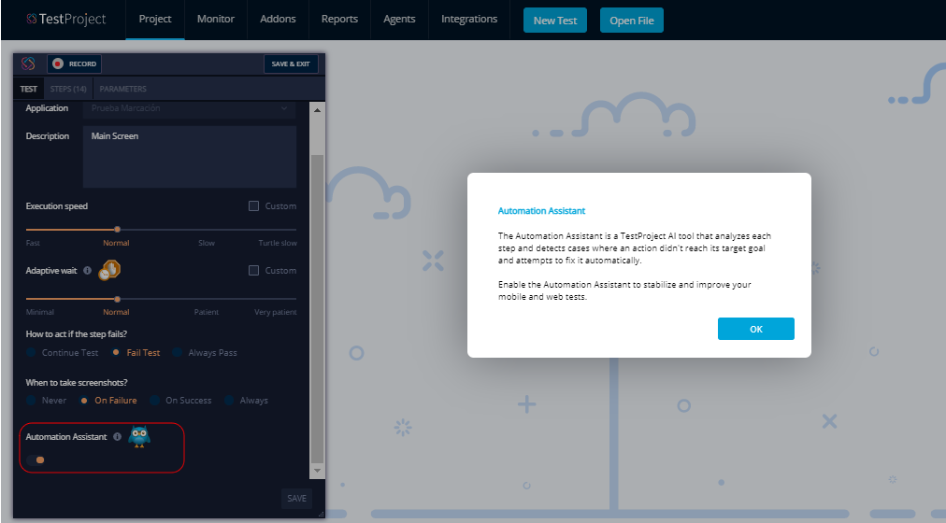Click Patient on Adaptive wait scale
Screen dimensions: 946x523
click(207, 312)
